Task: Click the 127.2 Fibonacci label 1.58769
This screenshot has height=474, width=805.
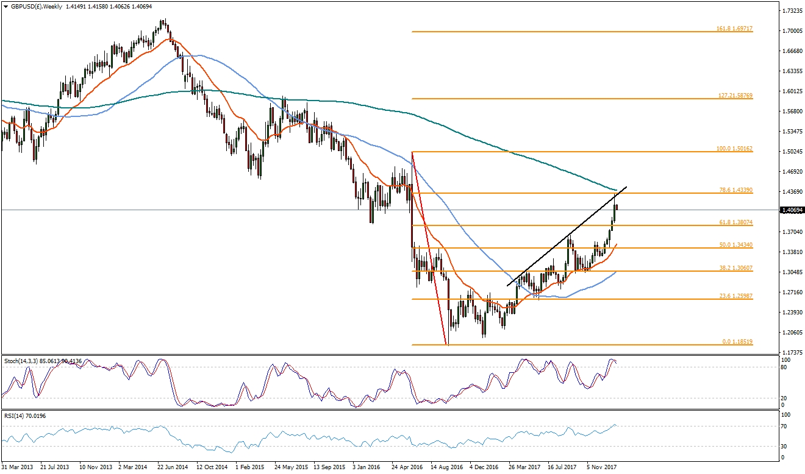Action: point(734,96)
